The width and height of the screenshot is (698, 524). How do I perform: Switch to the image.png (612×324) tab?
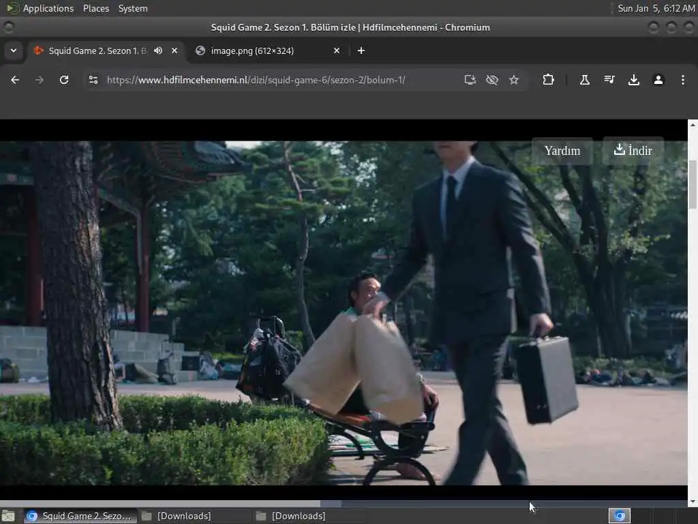click(x=269, y=50)
